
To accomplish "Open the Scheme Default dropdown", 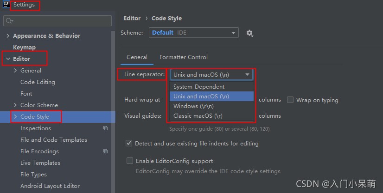I will point(194,33).
